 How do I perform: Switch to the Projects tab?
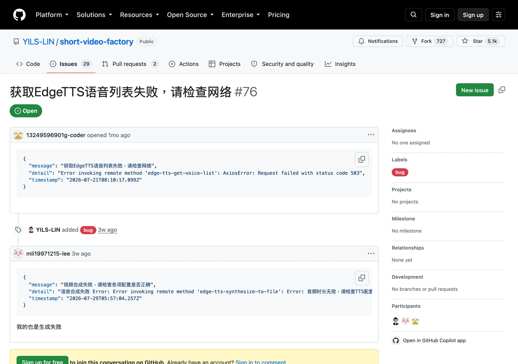point(225,64)
